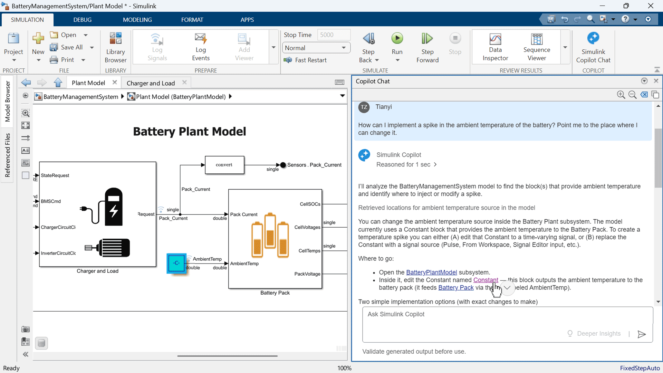The height and width of the screenshot is (373, 663).
Task: Switch to the MODELING ribbon tab
Action: pos(137,20)
